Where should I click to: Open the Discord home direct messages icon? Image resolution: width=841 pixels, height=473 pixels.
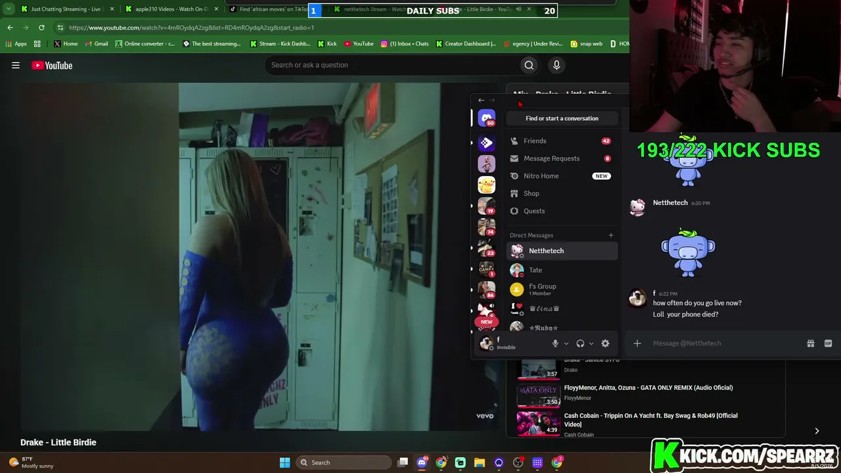(486, 119)
